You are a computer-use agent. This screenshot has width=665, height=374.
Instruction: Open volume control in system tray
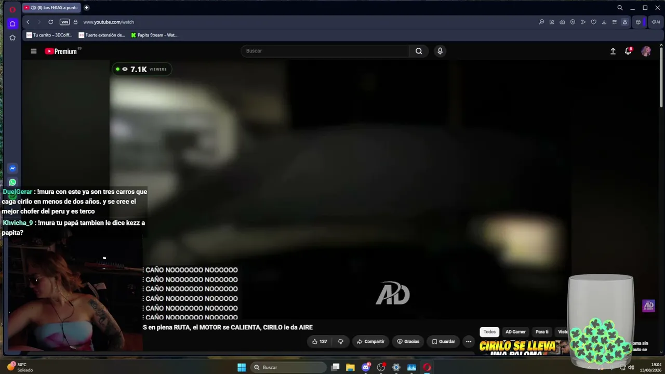[631, 367]
